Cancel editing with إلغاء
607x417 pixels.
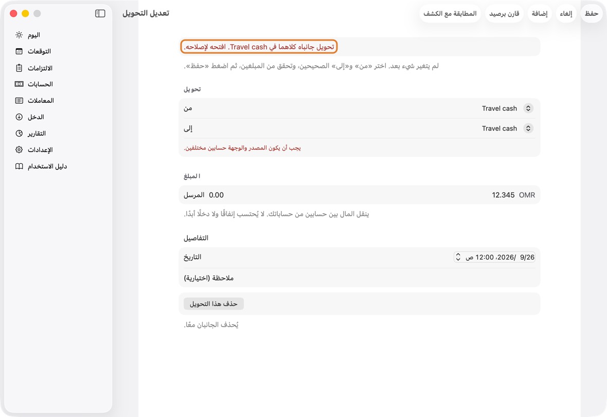(x=566, y=13)
